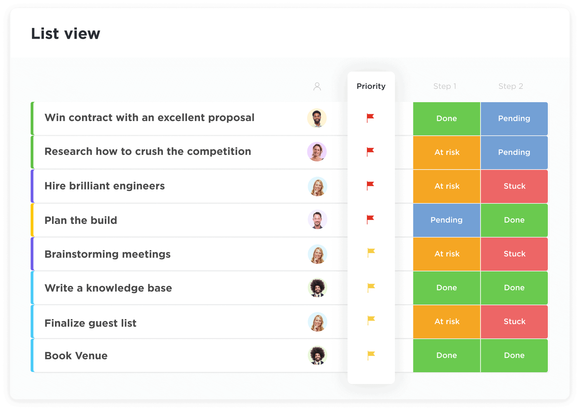Select the Step 2 column header
The width and height of the screenshot is (579, 410).
pos(511,86)
